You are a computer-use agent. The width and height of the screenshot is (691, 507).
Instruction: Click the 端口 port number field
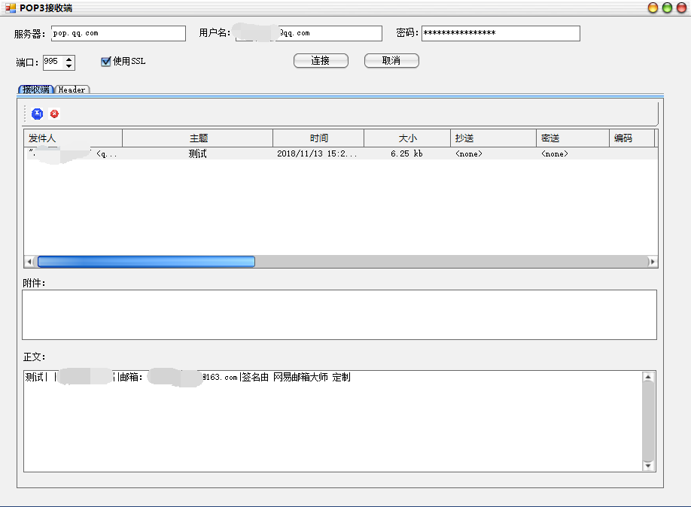point(54,62)
